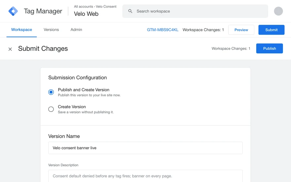Screen dimensions: 291x182
Task: Click Workspace Changes: 1 beside Publish
Action: pos(231,48)
